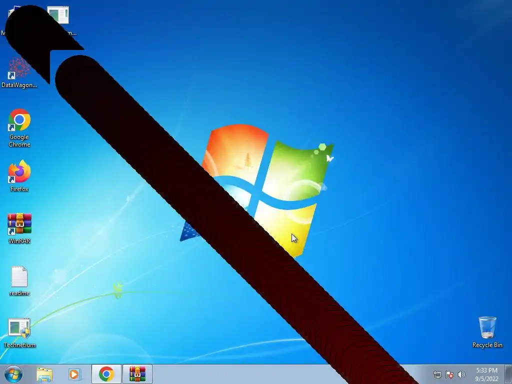Open Action Center flag in tray

(449, 374)
